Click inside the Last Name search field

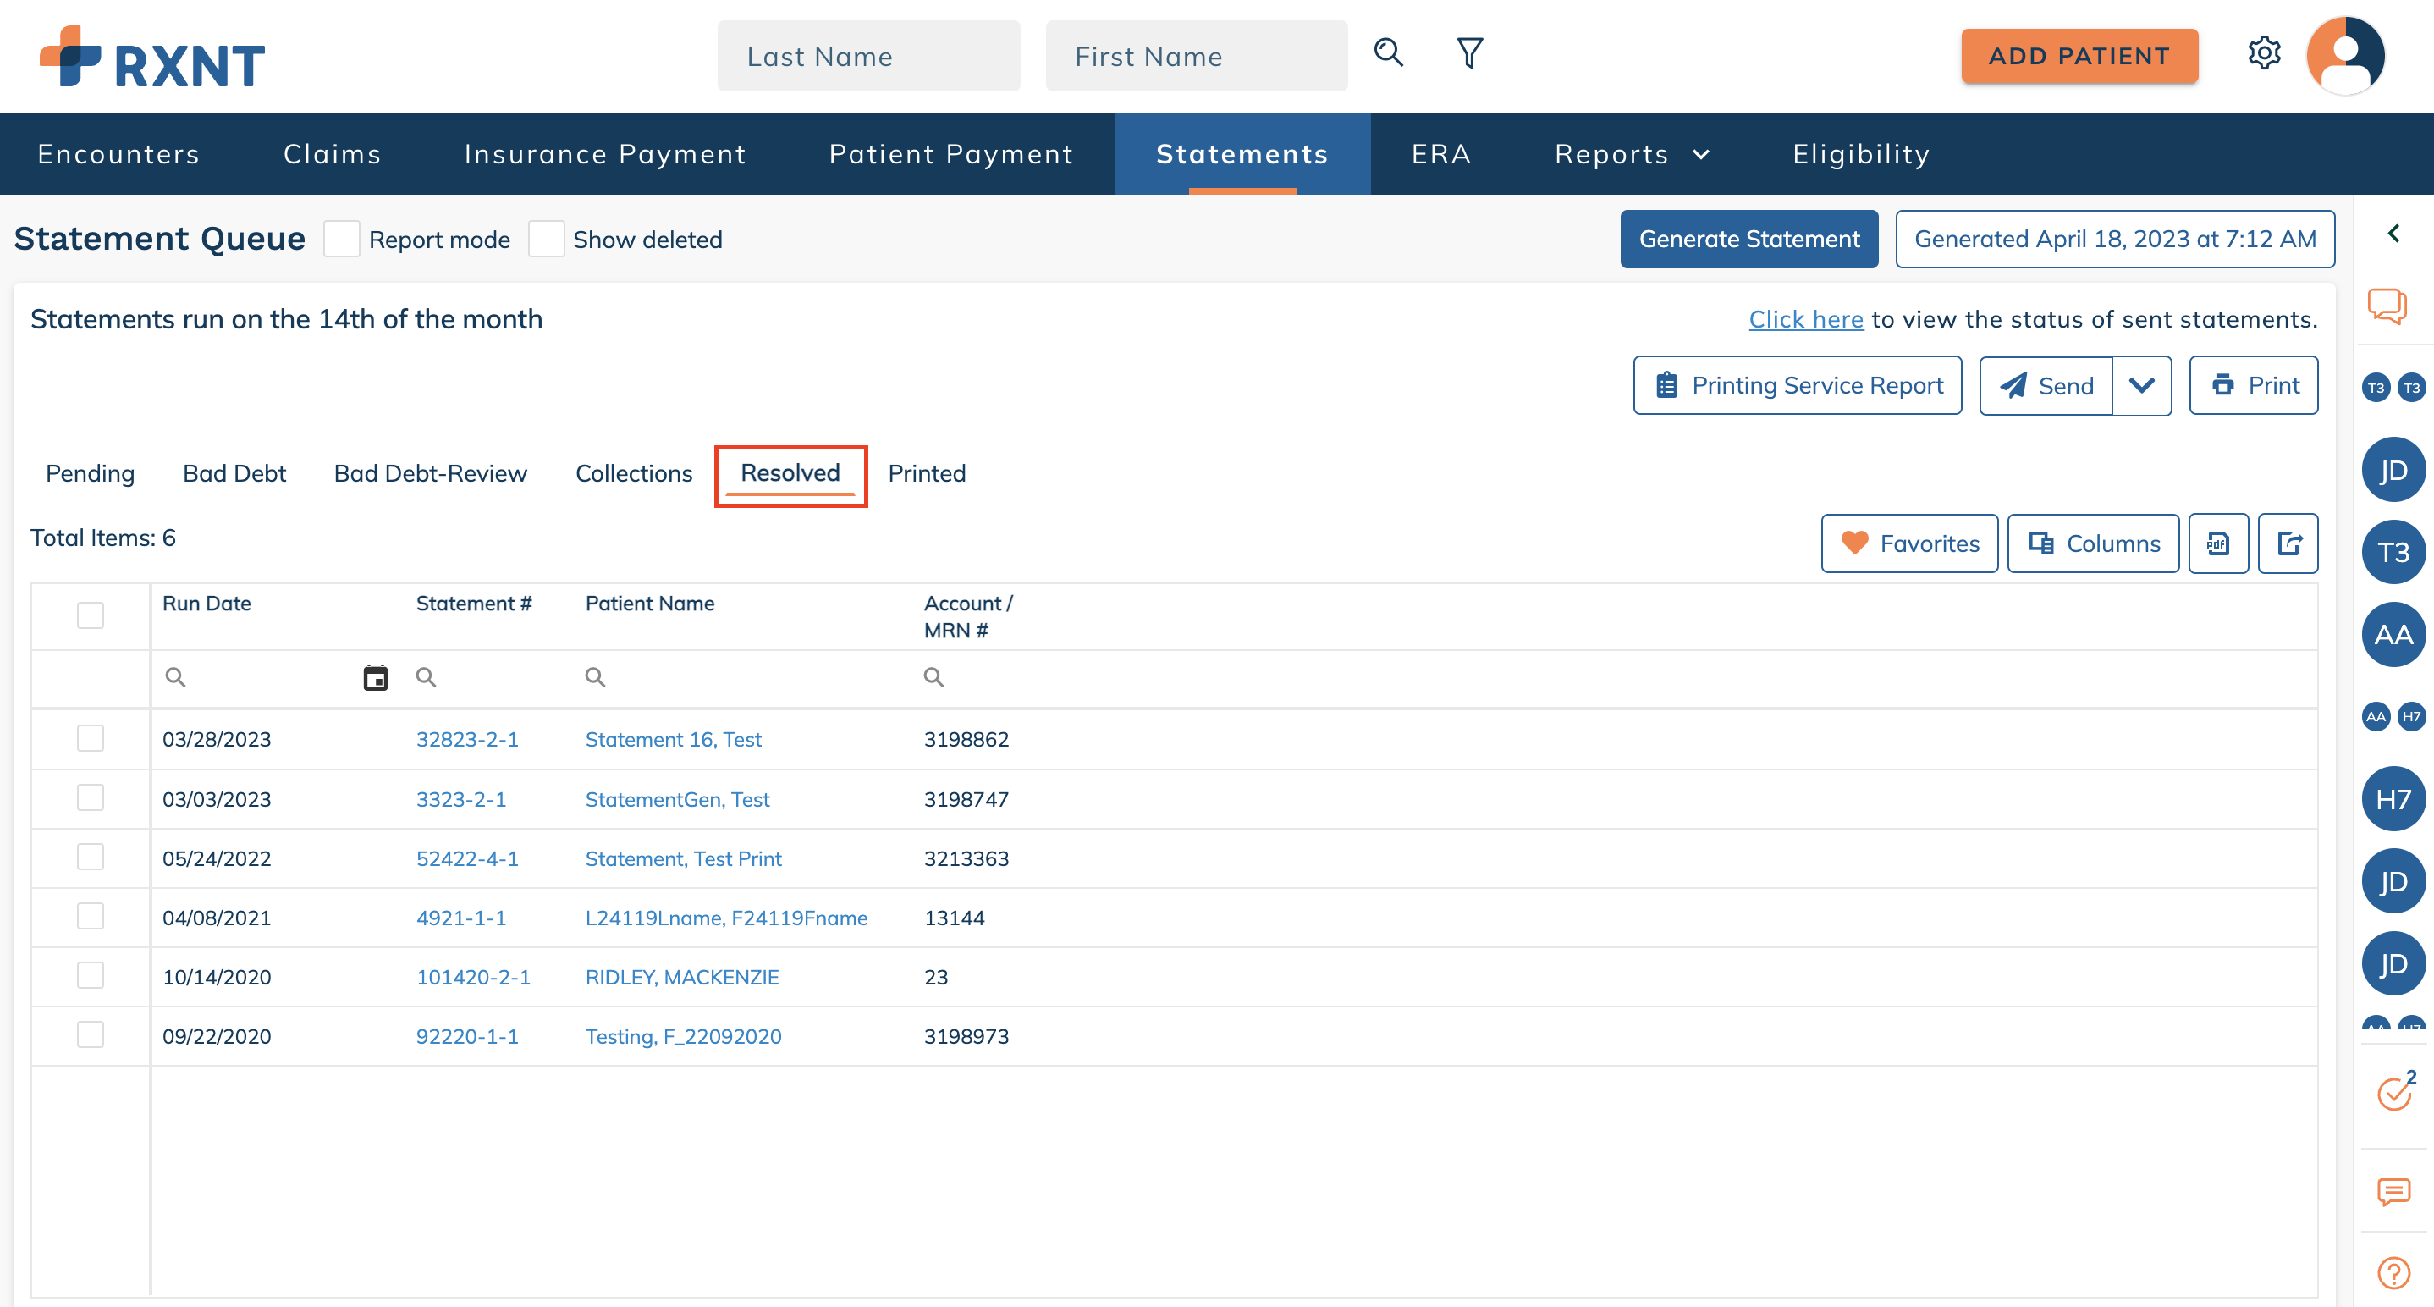(x=867, y=56)
